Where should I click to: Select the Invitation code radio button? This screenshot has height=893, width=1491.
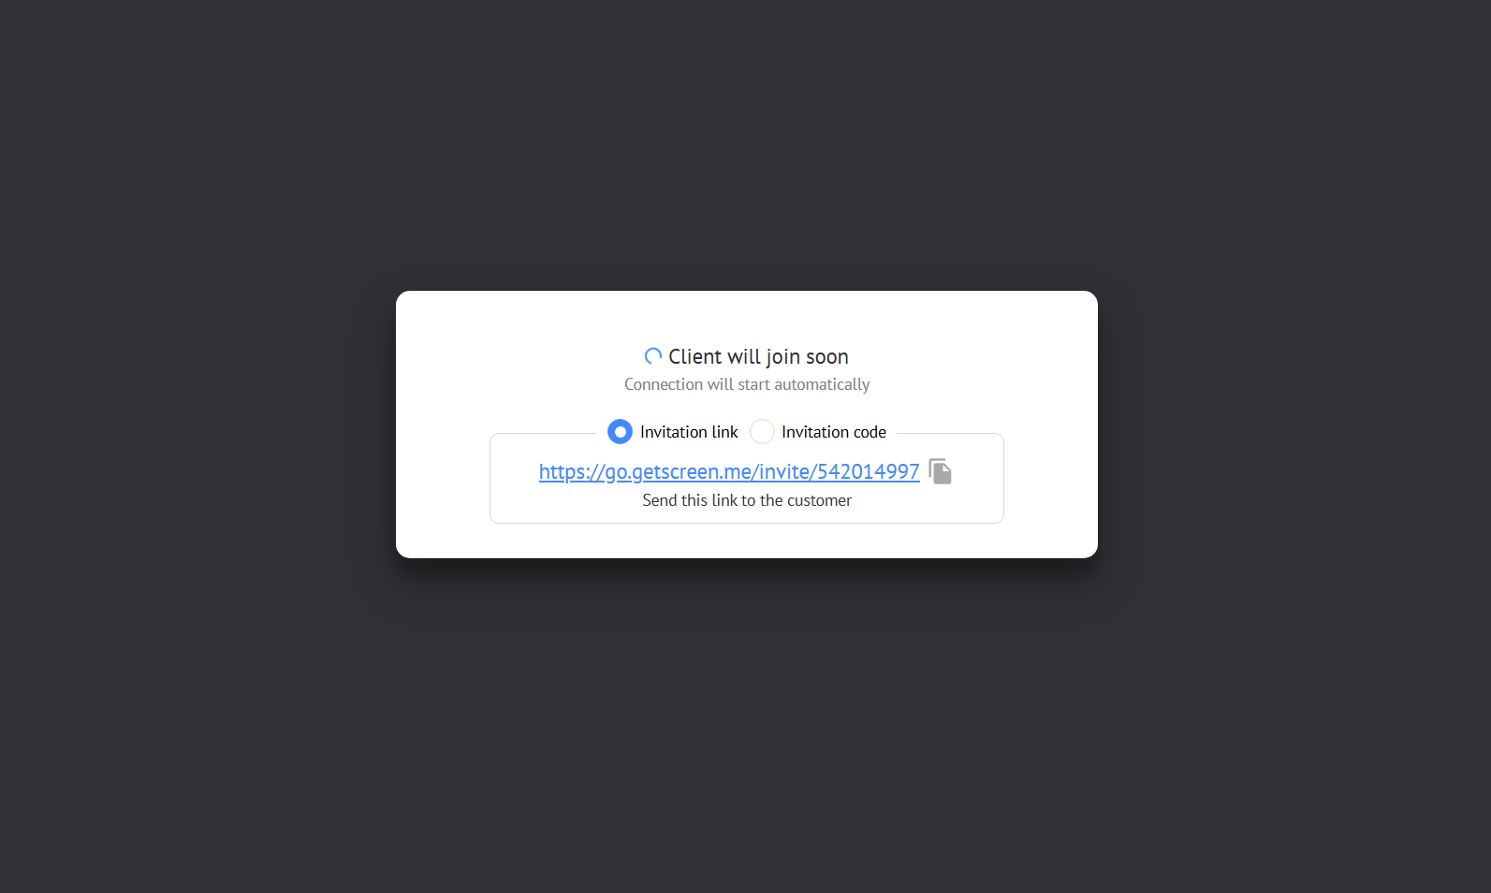(x=762, y=431)
